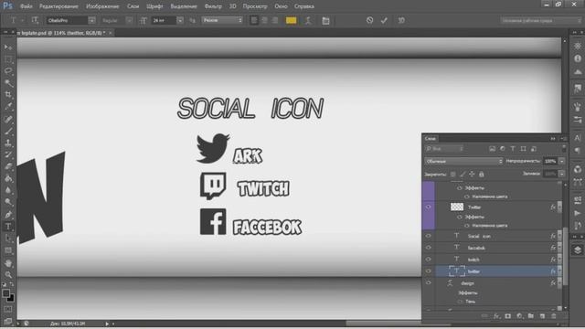
Task: Open the Изображение menu
Action: (102, 6)
